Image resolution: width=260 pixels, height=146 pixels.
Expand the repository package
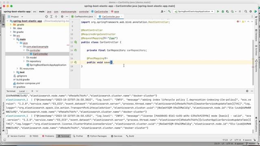pyautogui.click(x=24, y=61)
